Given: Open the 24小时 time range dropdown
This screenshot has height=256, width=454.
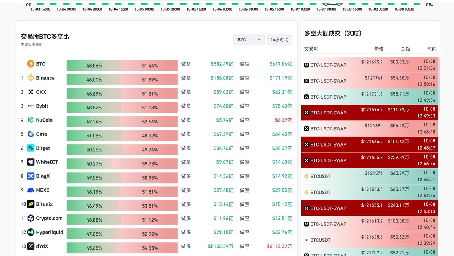Looking at the screenshot, I should click(280, 40).
